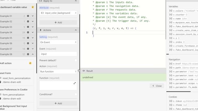The height and width of the screenshot is (111, 198).
Task: Expand the Function editor with arrow icon
Action: pos(75,83)
